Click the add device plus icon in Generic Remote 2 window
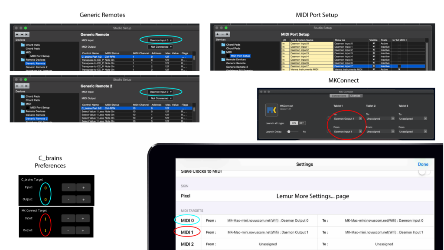 tap(17, 86)
